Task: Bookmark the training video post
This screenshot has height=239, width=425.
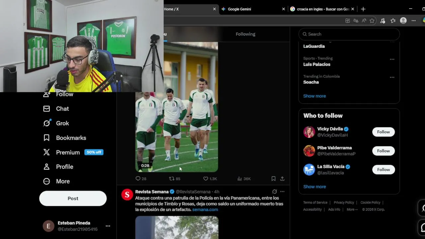Action: 273,179
